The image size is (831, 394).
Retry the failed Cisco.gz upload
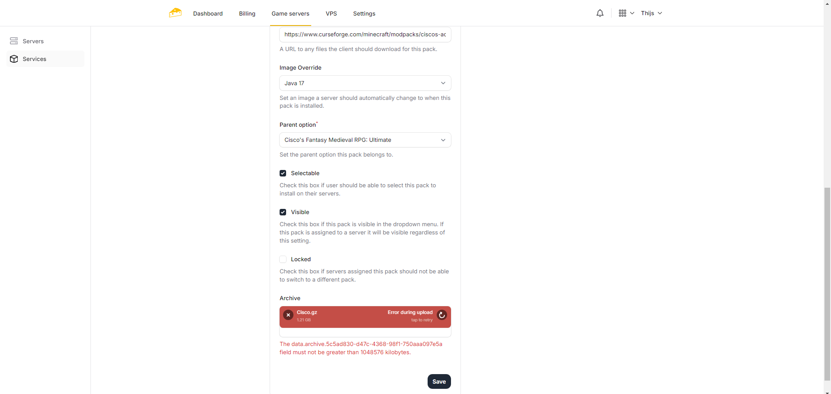441,315
